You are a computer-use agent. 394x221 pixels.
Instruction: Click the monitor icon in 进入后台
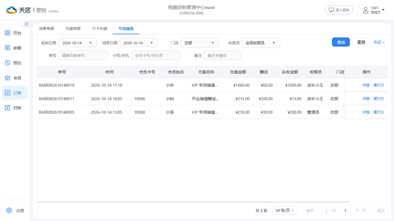[331, 10]
